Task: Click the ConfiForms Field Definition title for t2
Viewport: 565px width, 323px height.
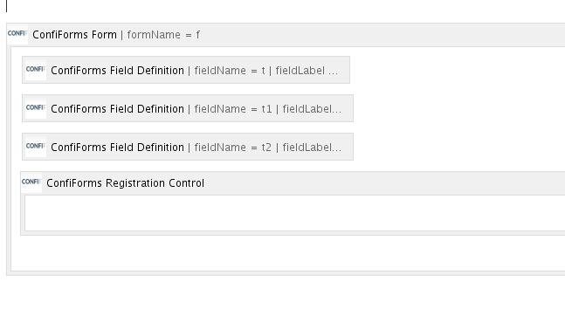Action: [118, 148]
